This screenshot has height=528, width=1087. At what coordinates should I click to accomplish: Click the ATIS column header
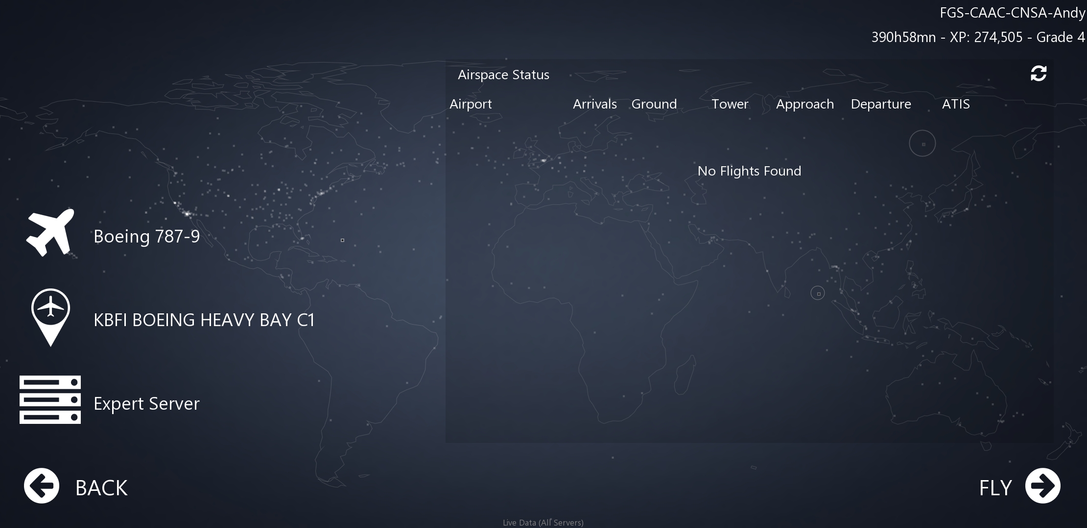(x=955, y=104)
